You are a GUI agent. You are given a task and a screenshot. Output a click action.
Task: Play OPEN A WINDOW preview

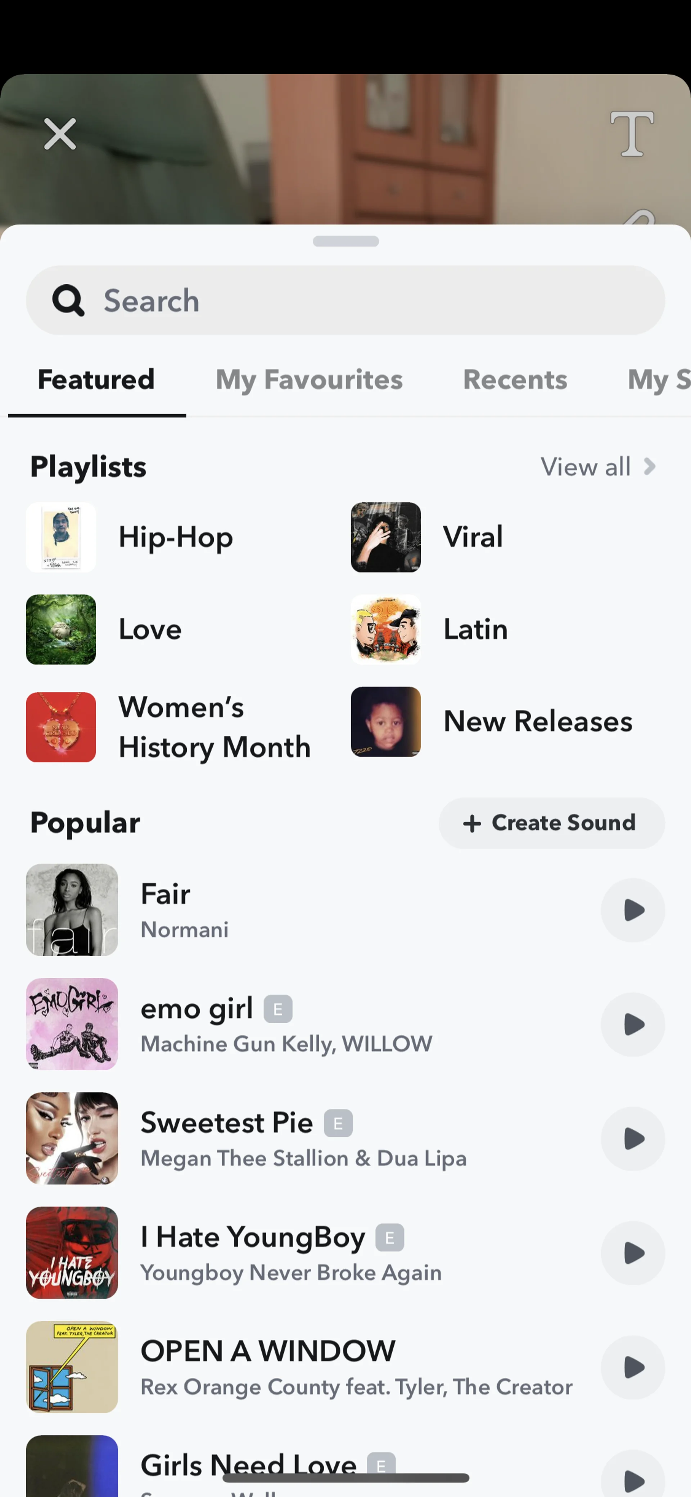(x=632, y=1367)
